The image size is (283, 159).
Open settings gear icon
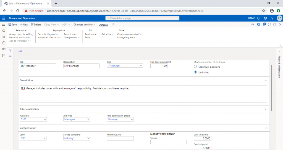click(x=265, y=18)
